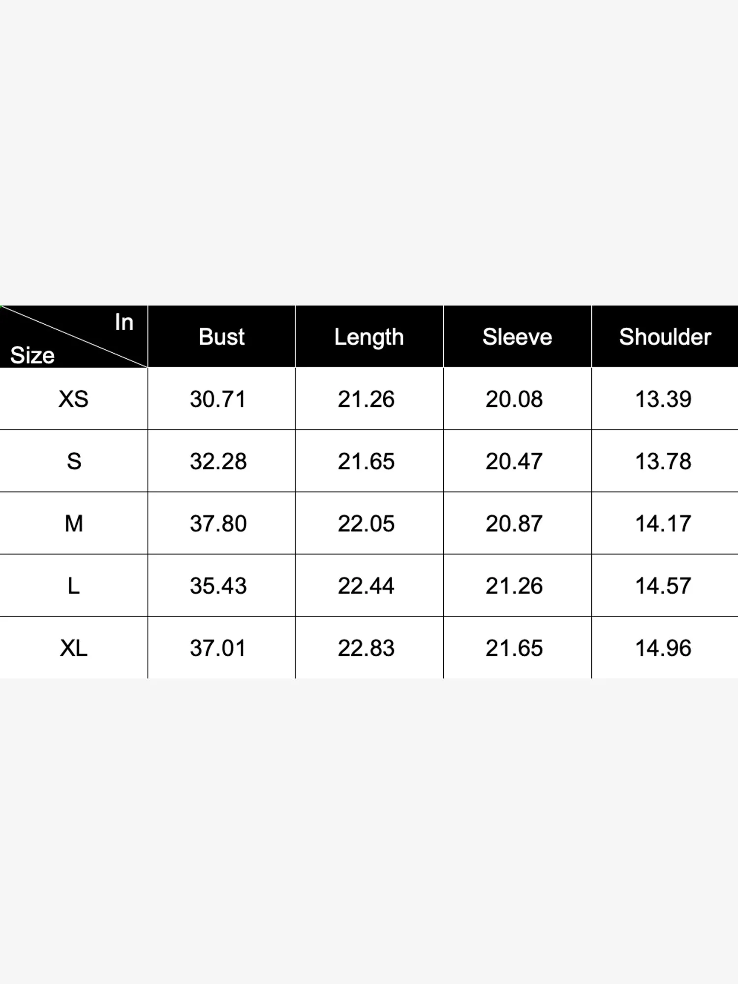Click the Bust column header
The width and height of the screenshot is (738, 984).
click(221, 337)
